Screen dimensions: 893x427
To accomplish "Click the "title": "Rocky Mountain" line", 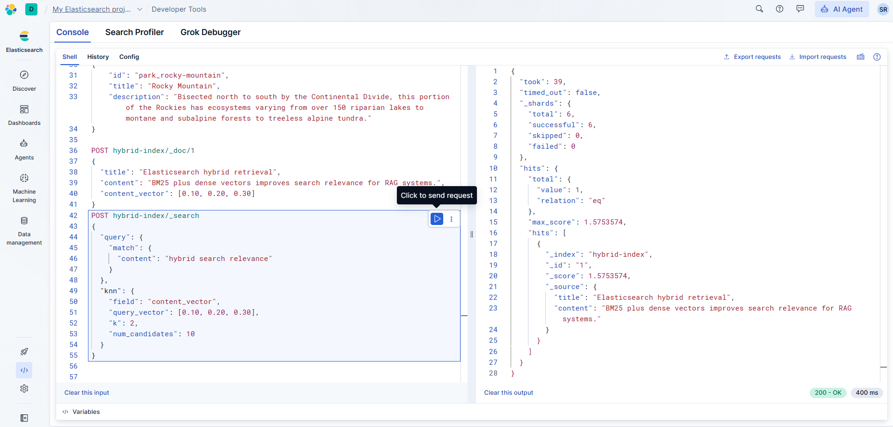I will tap(164, 86).
